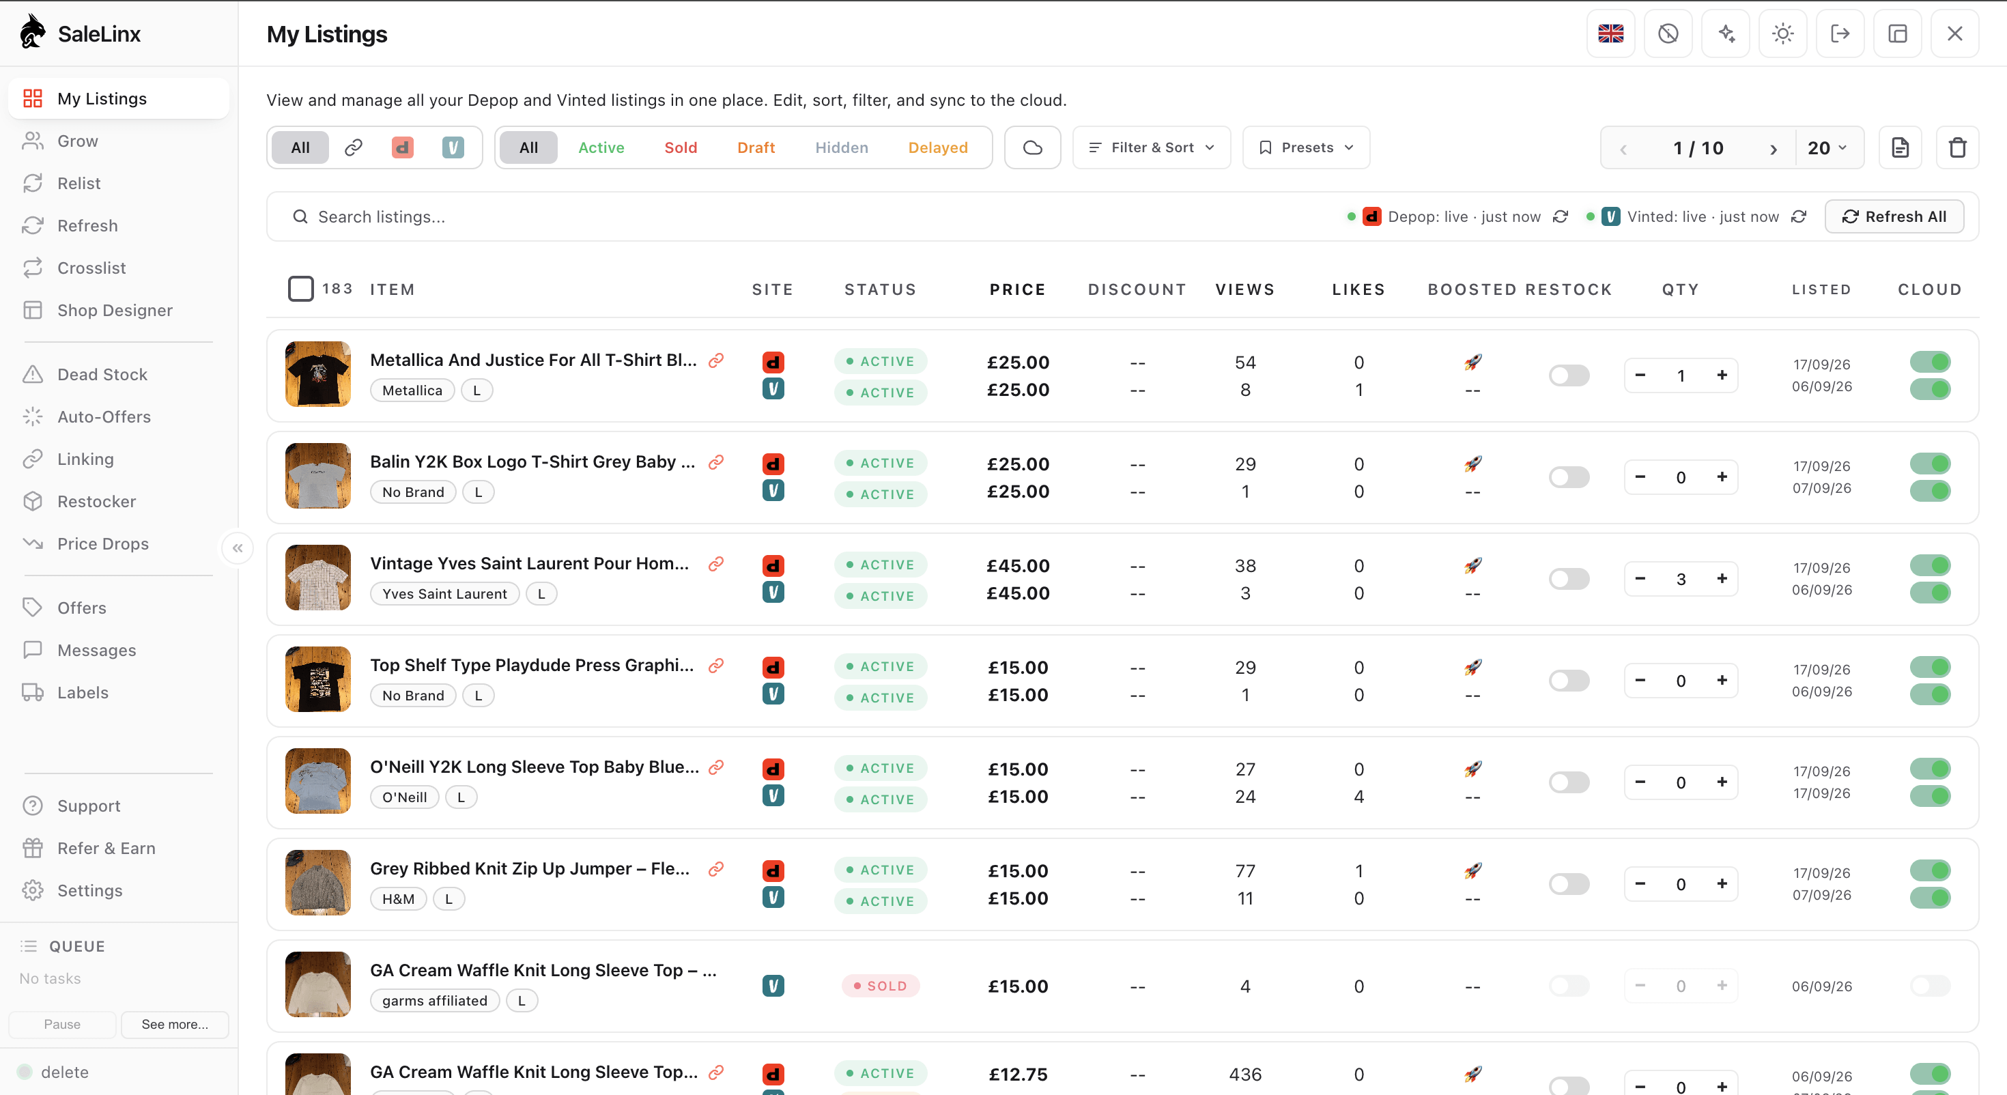The image size is (2007, 1095).
Task: Go to next page with right chevron
Action: tap(1774, 149)
